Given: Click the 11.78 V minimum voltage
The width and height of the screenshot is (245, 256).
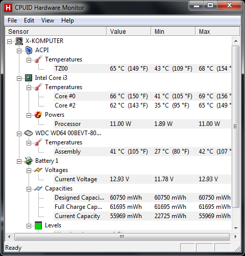Looking at the screenshot, I should [x=164, y=179].
